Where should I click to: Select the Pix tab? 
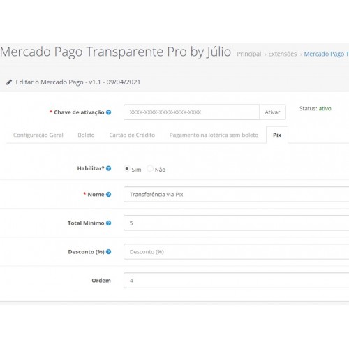(277, 135)
